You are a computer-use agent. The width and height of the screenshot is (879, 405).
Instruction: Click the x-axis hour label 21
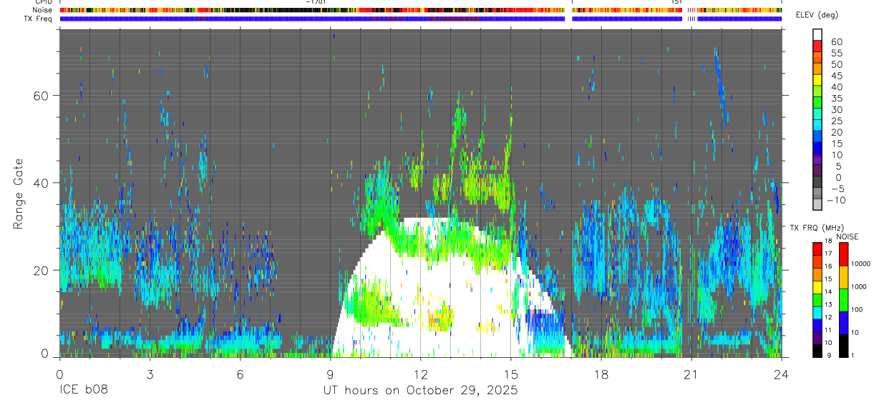[691, 374]
